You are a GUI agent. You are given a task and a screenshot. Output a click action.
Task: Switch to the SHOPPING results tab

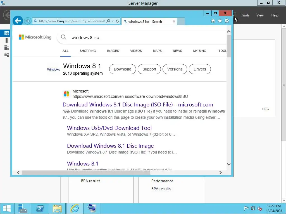click(88, 51)
